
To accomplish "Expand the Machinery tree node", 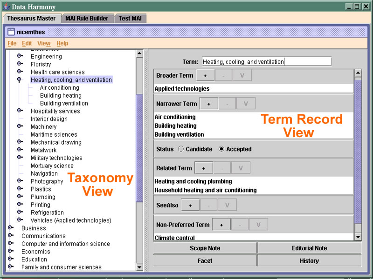I will coord(20,126).
